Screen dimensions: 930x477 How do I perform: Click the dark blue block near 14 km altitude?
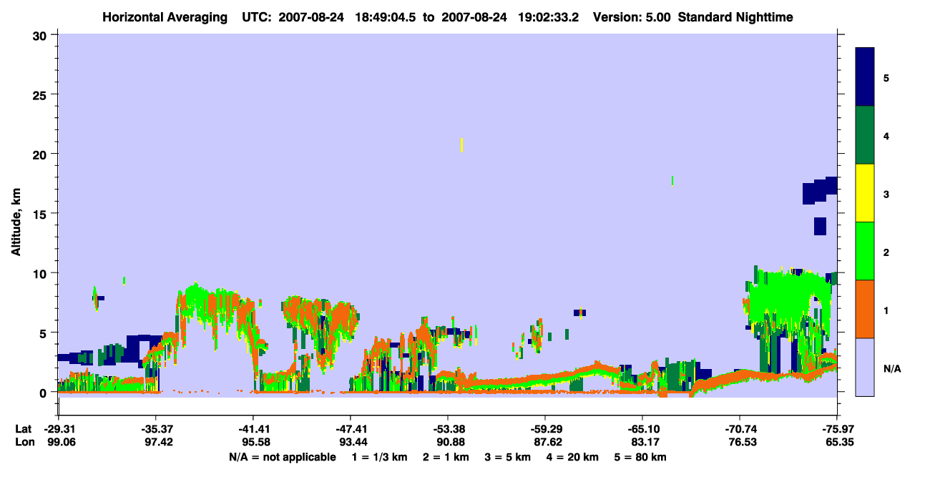(821, 226)
